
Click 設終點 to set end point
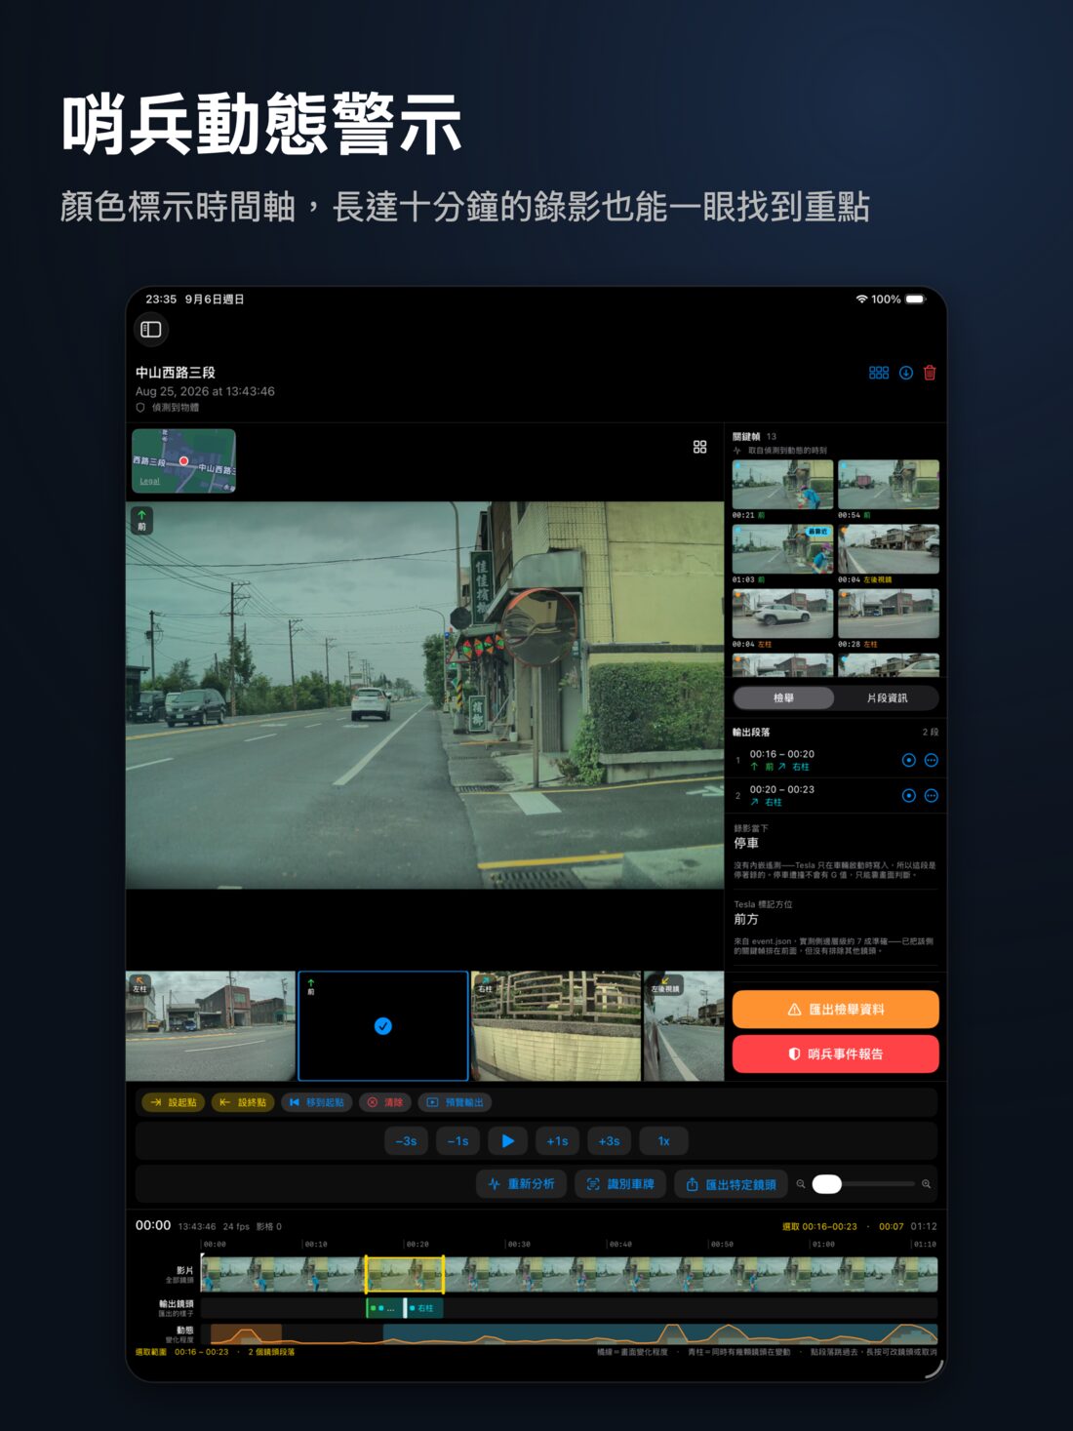[x=243, y=1102]
